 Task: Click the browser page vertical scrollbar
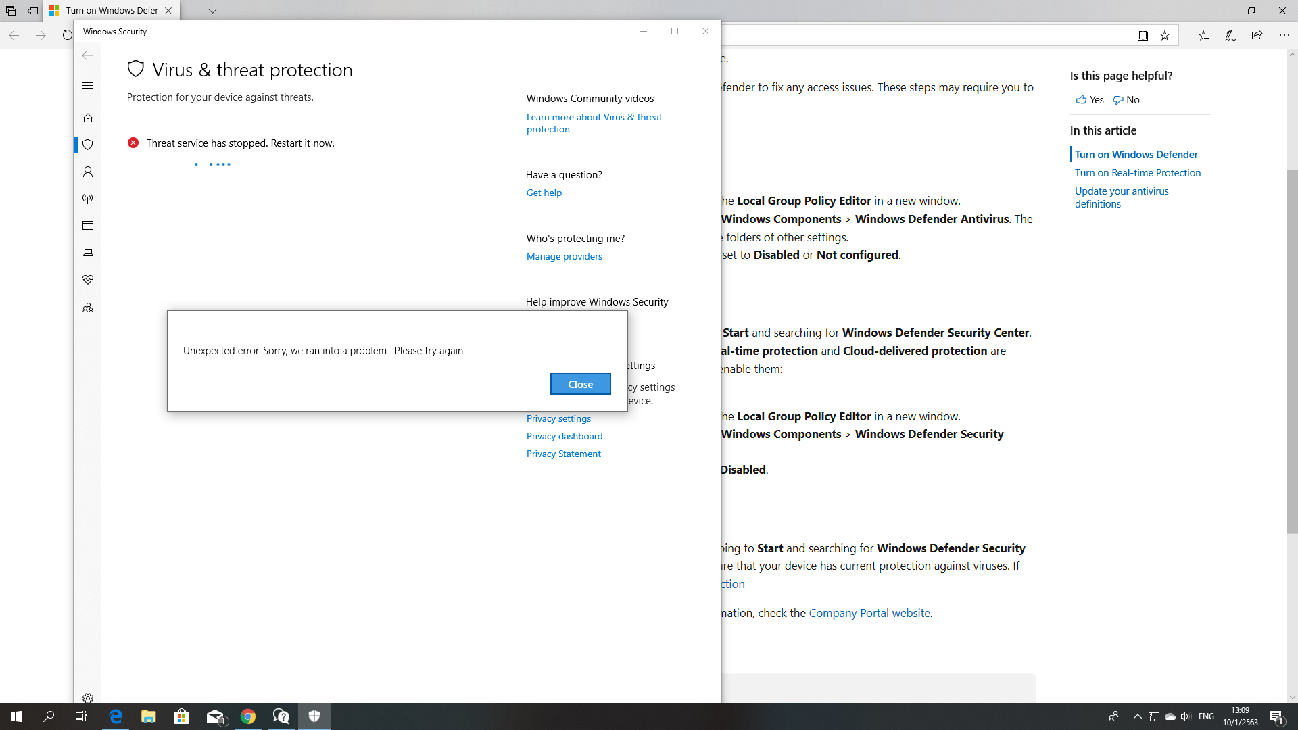coord(1292,351)
